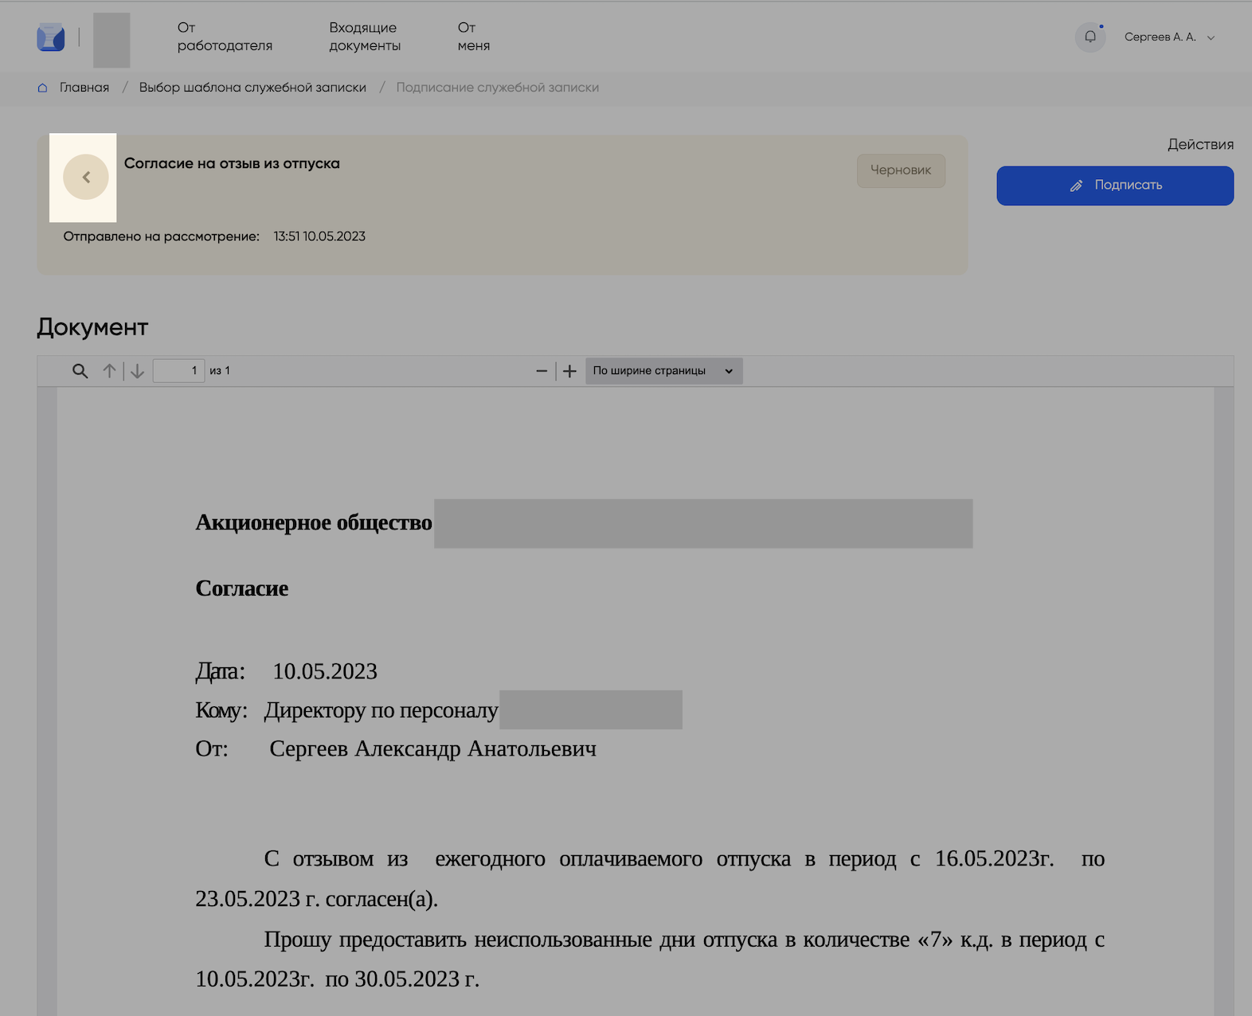
Task: Open the 'От работодателя' menu section
Action: pos(225,37)
